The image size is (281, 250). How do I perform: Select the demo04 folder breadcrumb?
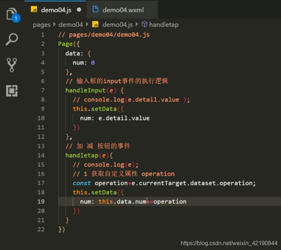[x=71, y=24]
